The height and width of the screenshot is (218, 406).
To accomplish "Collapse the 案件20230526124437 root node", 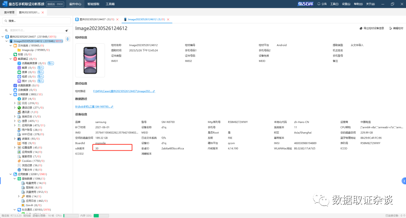I will coord(2,37).
